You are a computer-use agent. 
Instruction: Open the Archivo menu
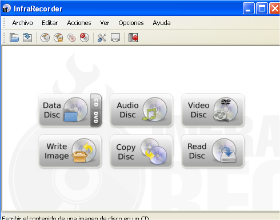tap(22, 23)
